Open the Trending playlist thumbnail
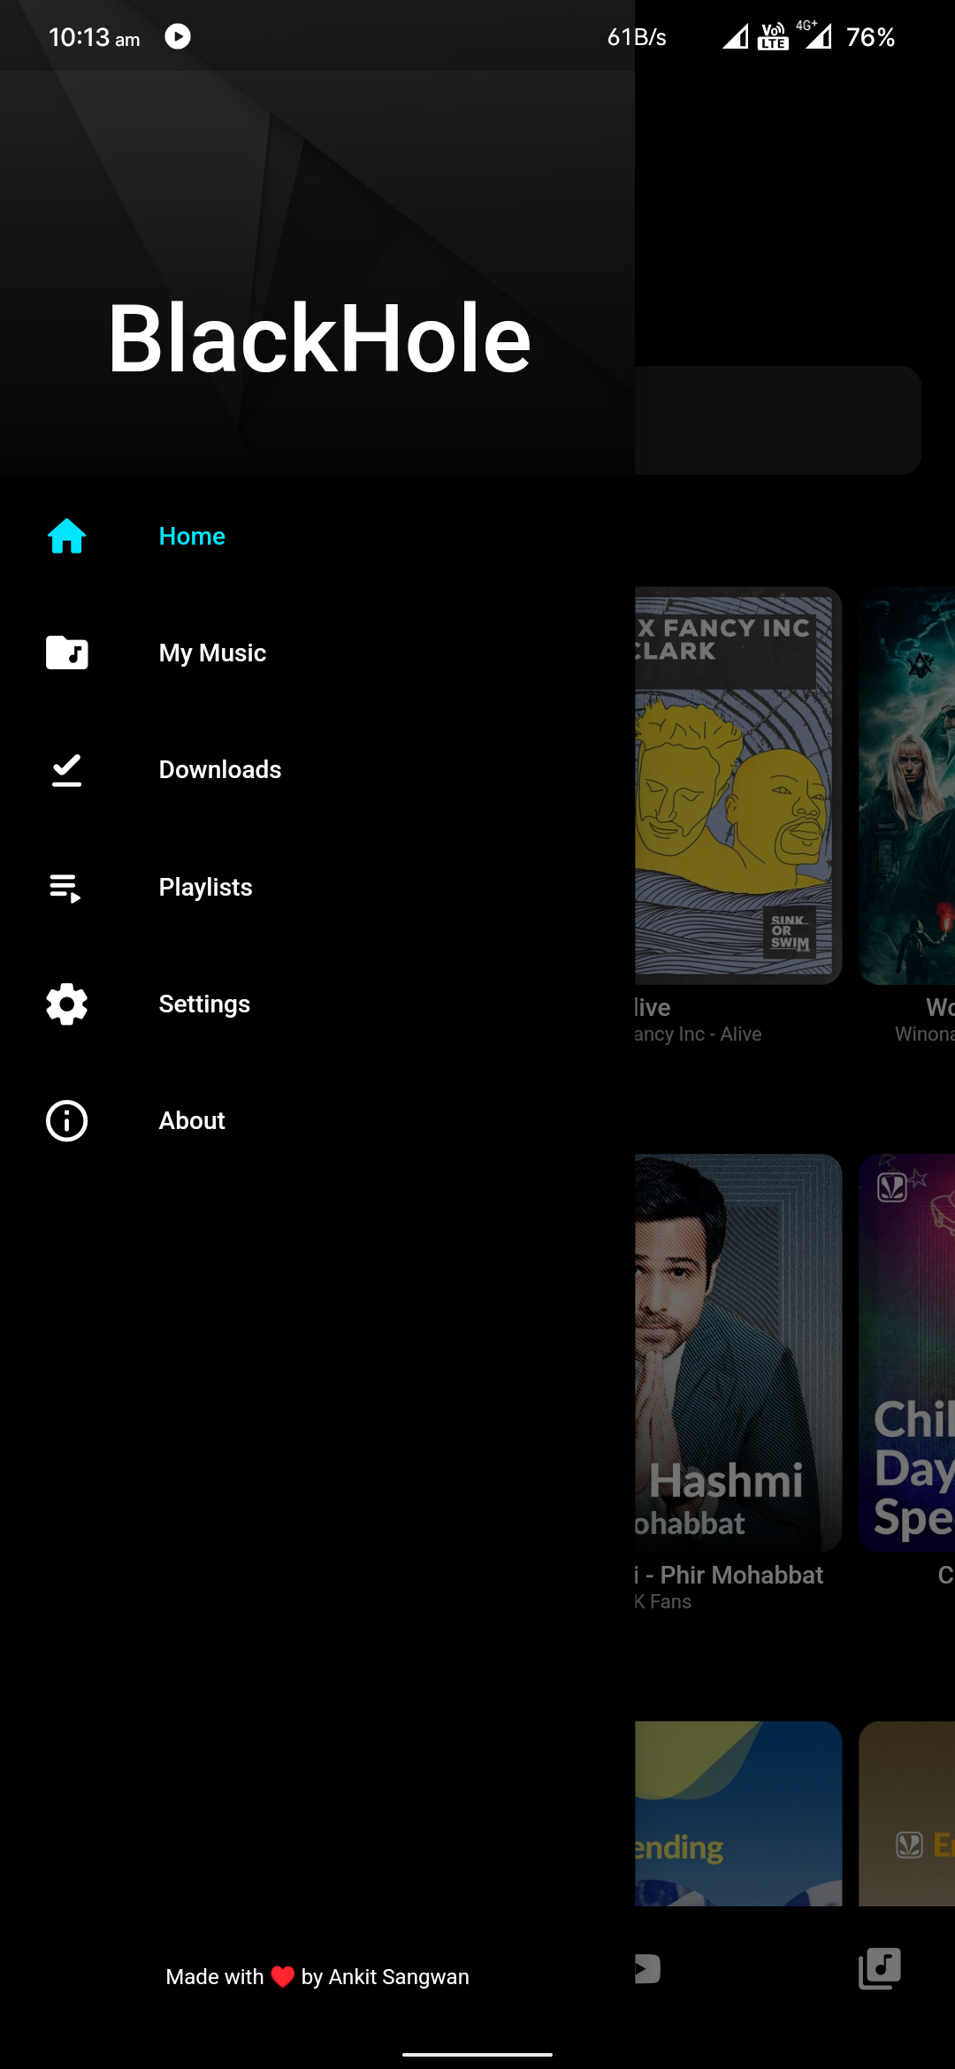 click(x=738, y=1813)
